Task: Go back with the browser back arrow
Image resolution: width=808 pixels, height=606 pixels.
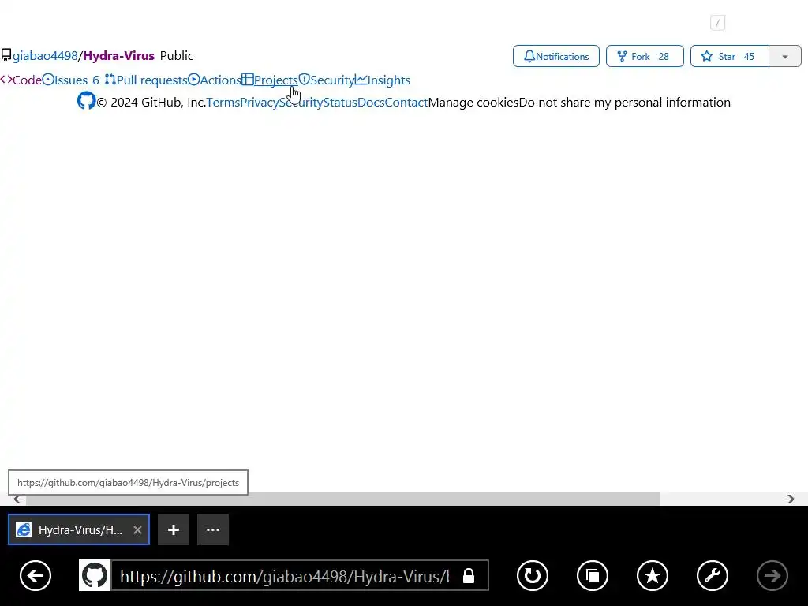Action: click(36, 575)
